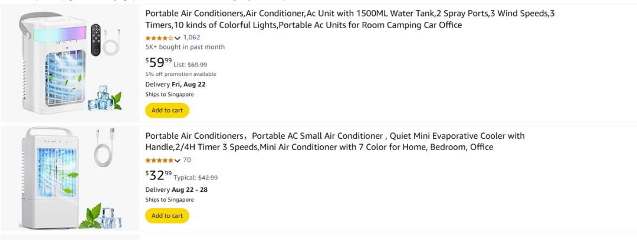This screenshot has width=637, height=240.
Task: Click the 5K+ bought in past month label
Action: pyautogui.click(x=185, y=47)
